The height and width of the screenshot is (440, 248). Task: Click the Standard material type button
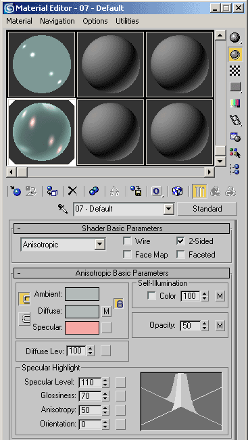(207, 209)
